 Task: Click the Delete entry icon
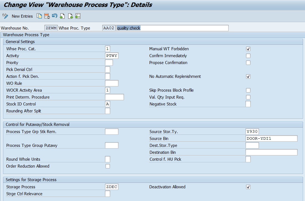tap(47, 16)
